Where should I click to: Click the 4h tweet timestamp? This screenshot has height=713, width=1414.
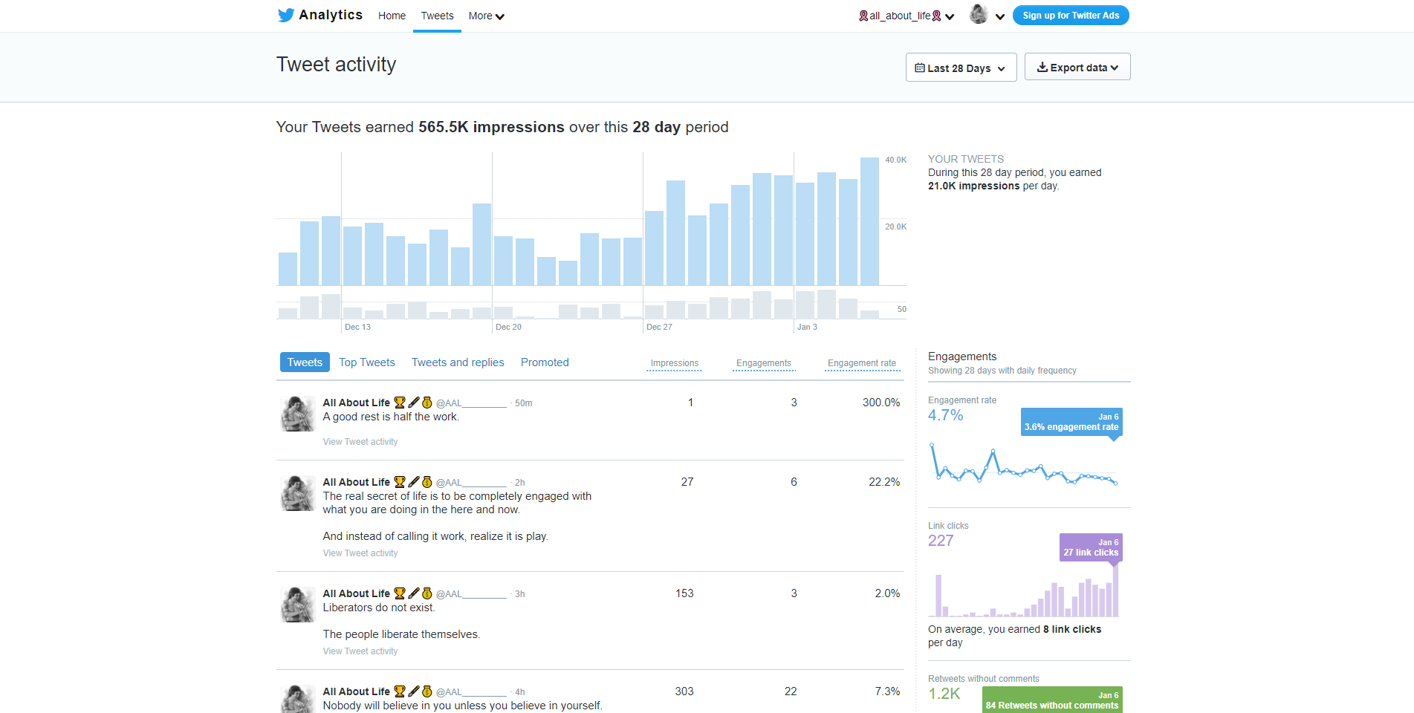coord(520,692)
